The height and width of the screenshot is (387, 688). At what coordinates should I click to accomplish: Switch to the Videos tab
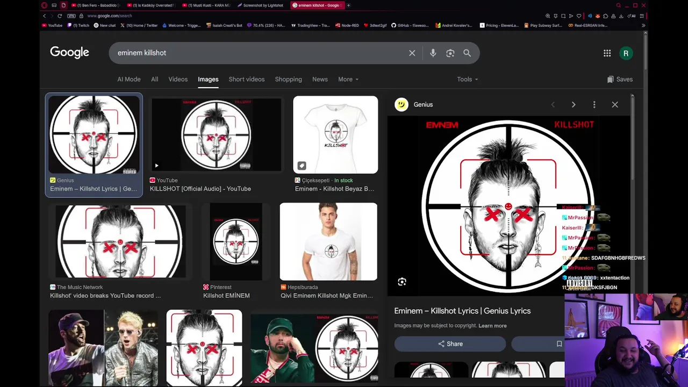pyautogui.click(x=178, y=79)
